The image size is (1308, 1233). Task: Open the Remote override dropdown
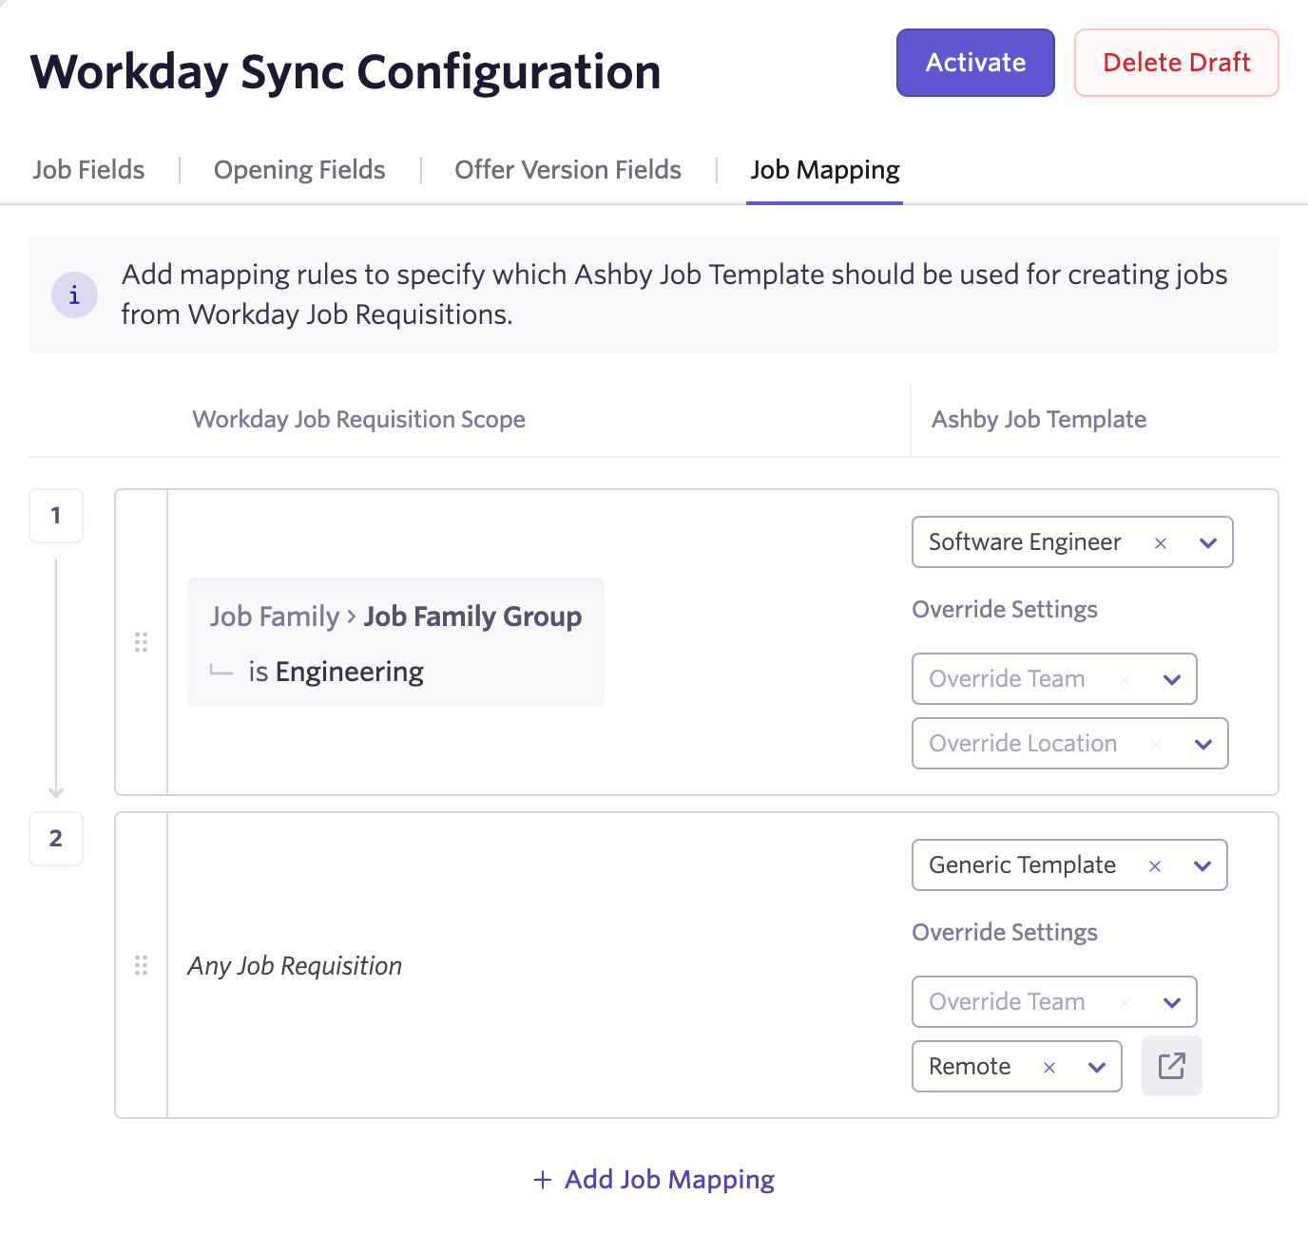(1096, 1067)
